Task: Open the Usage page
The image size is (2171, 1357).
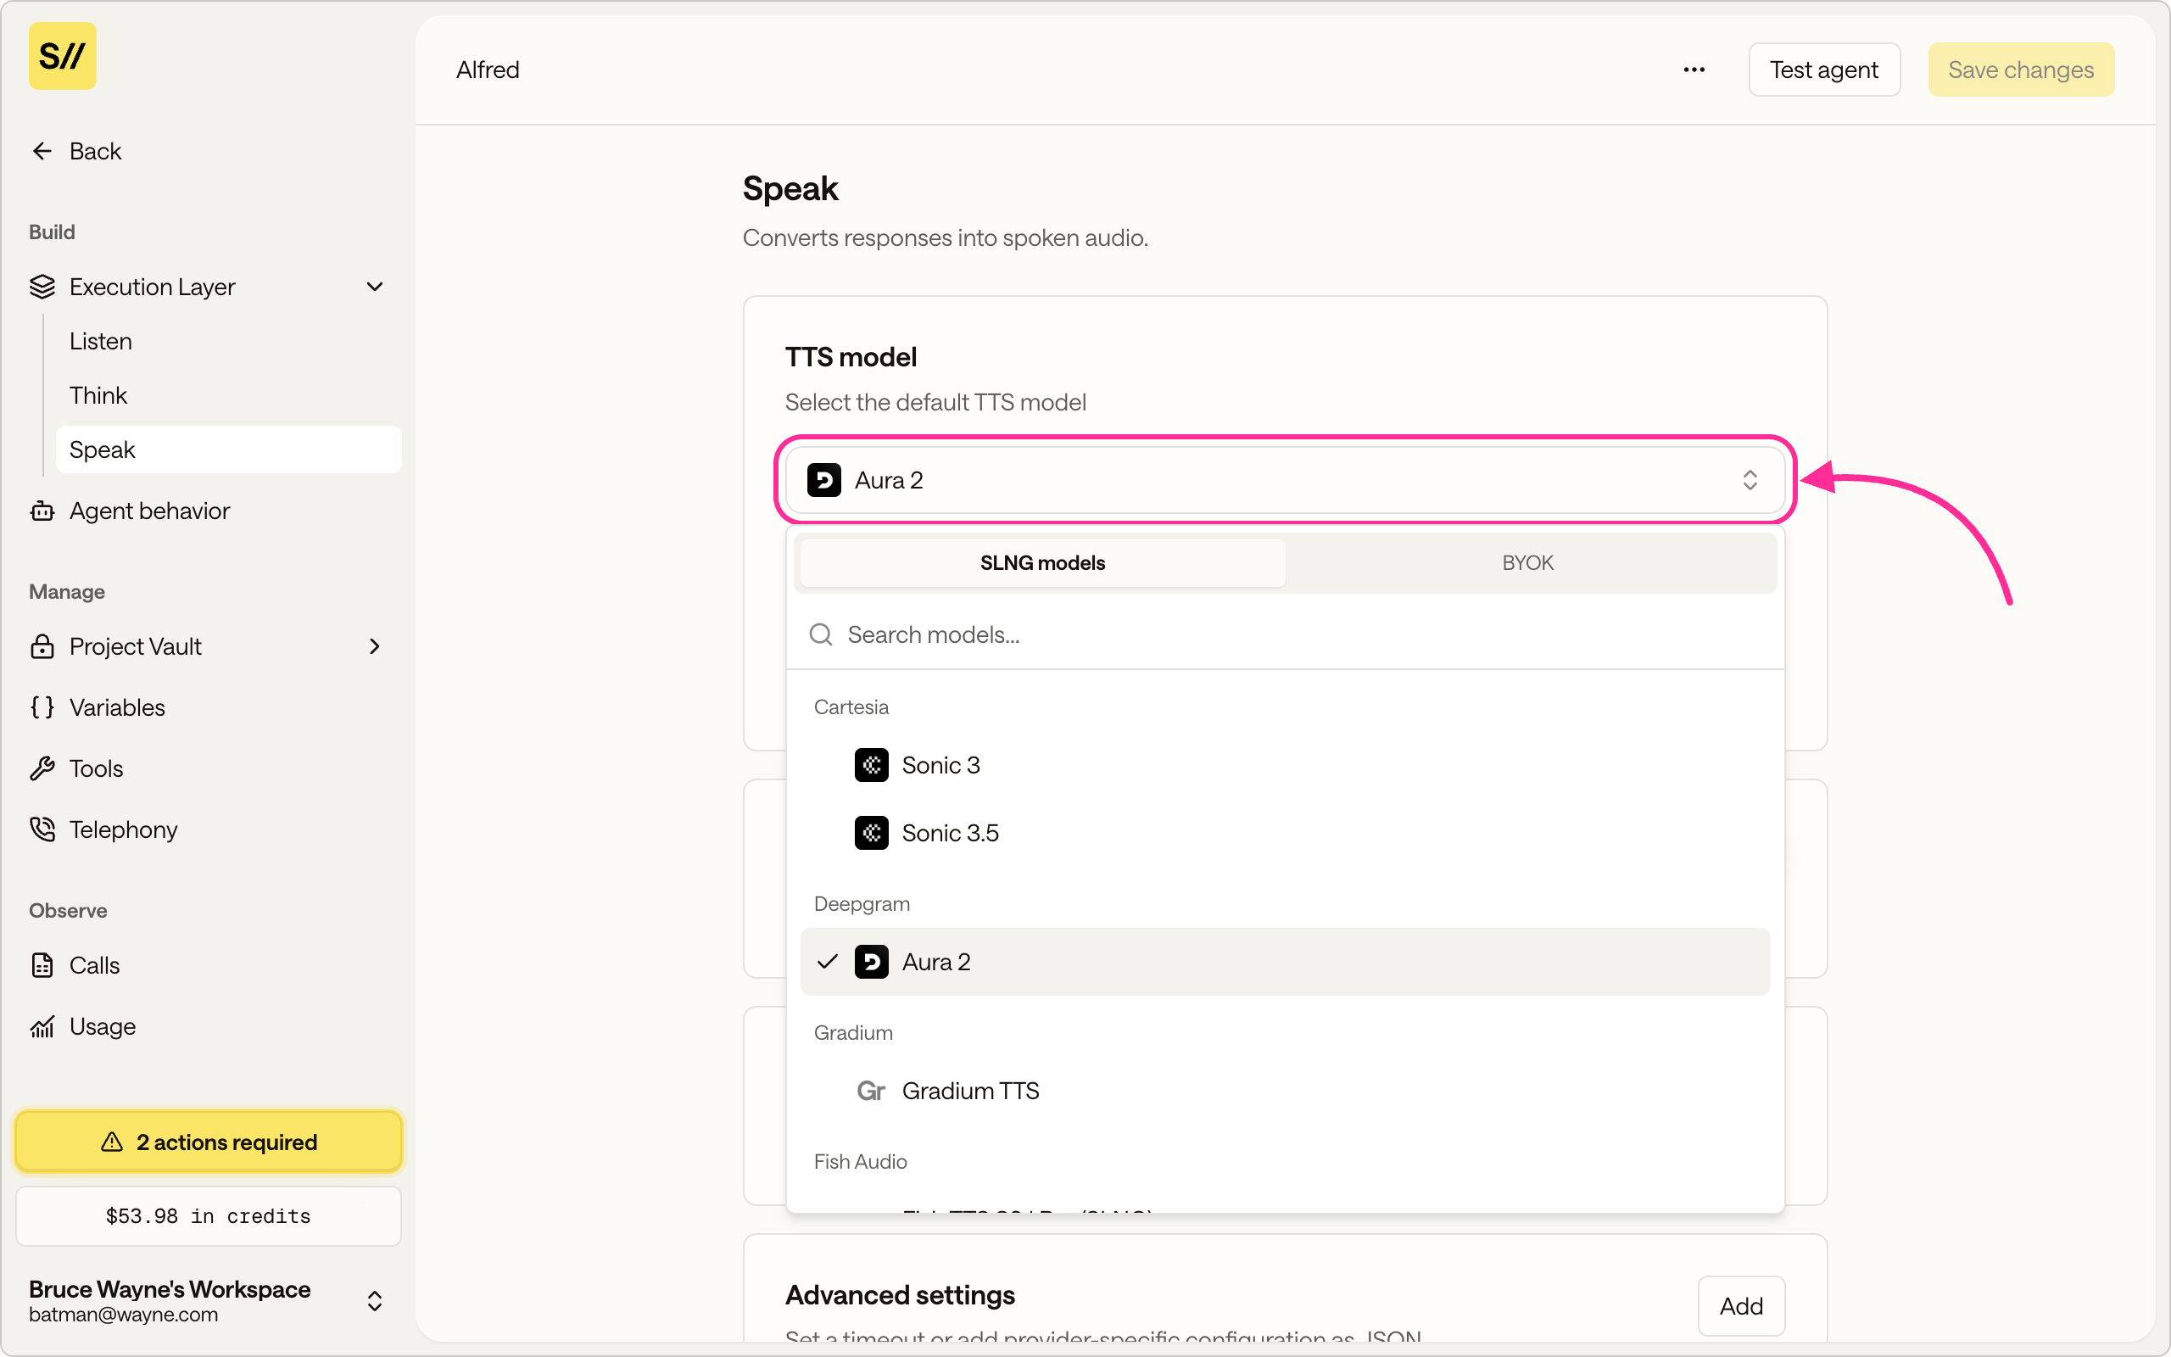Action: (x=208, y=1026)
